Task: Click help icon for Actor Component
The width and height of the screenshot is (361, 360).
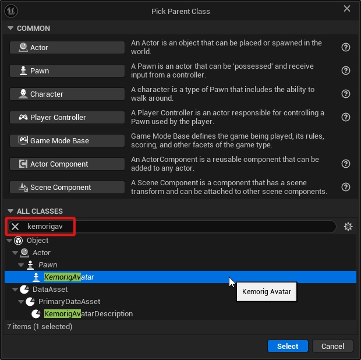Action: 346,164
